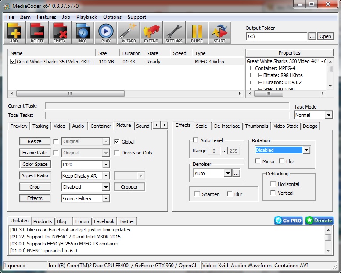Viewport: 341px width, 273px height.
Task: Switch to the Container tab
Action: click(x=101, y=126)
